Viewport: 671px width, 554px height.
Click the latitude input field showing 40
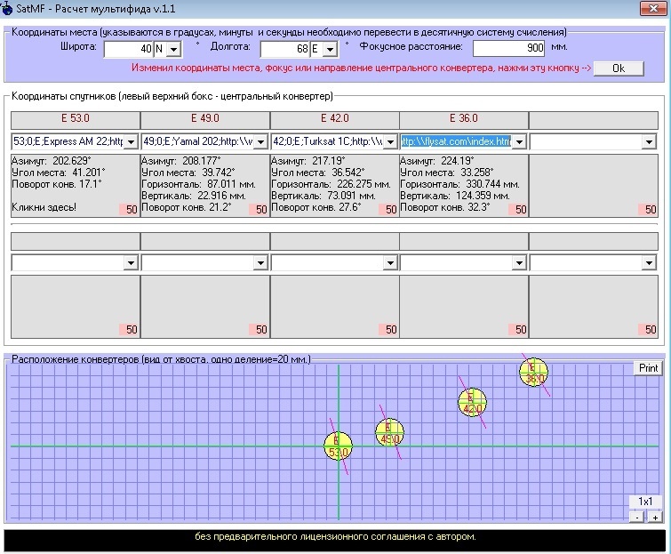pyautogui.click(x=128, y=48)
